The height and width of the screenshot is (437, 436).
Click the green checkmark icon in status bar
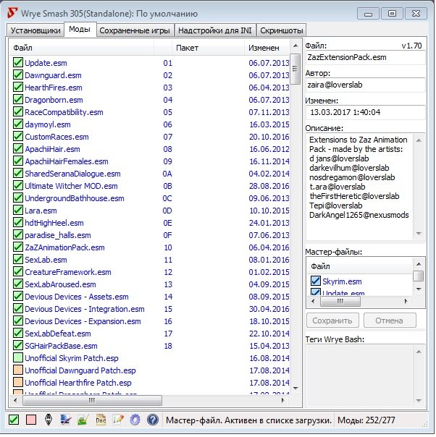14,420
